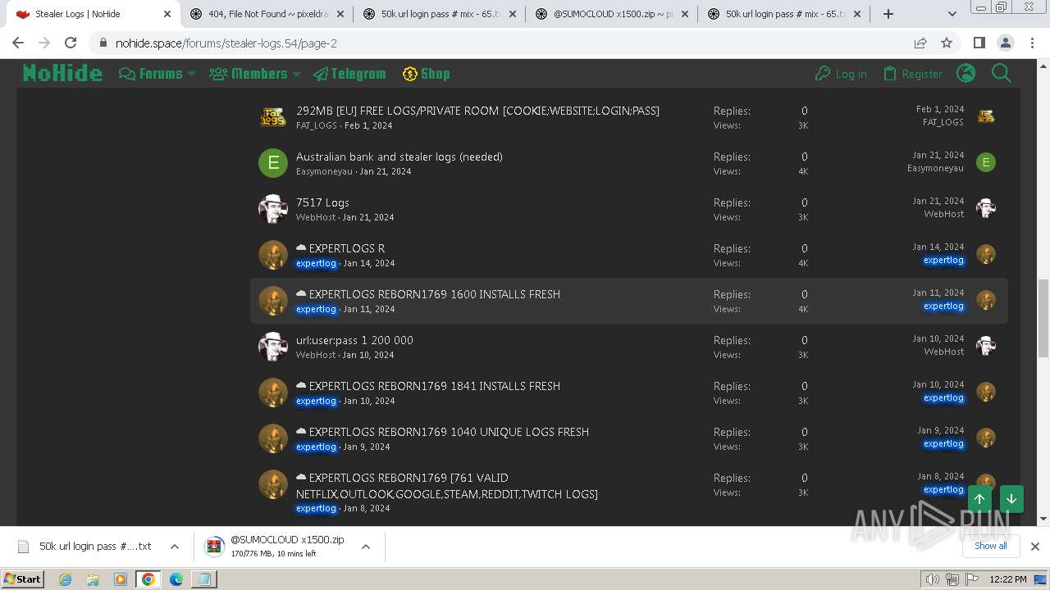
Task: Click the page vertical scrollbar thumb
Action: [1043, 318]
